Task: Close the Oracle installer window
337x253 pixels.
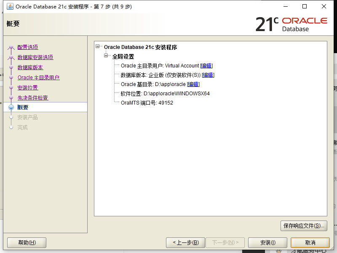Action: [x=324, y=6]
